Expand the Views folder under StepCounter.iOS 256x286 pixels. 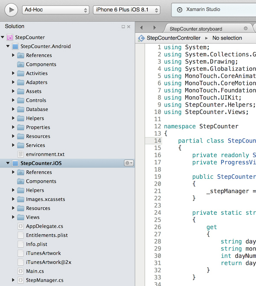tap(13, 217)
